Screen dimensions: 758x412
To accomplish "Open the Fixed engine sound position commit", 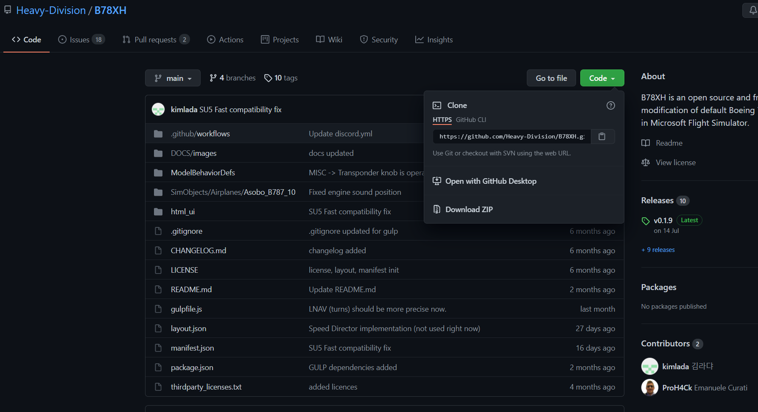I will pos(355,192).
